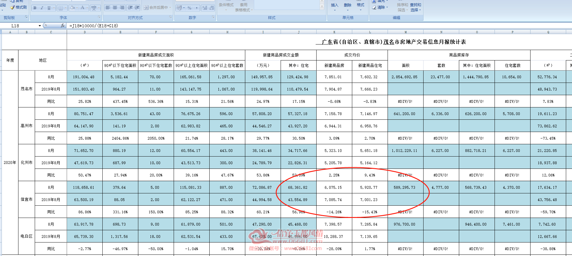This screenshot has height=256, width=572.
Task: Click the formula bar with =J18*10000/(E18+G18)
Action: coord(320,26)
